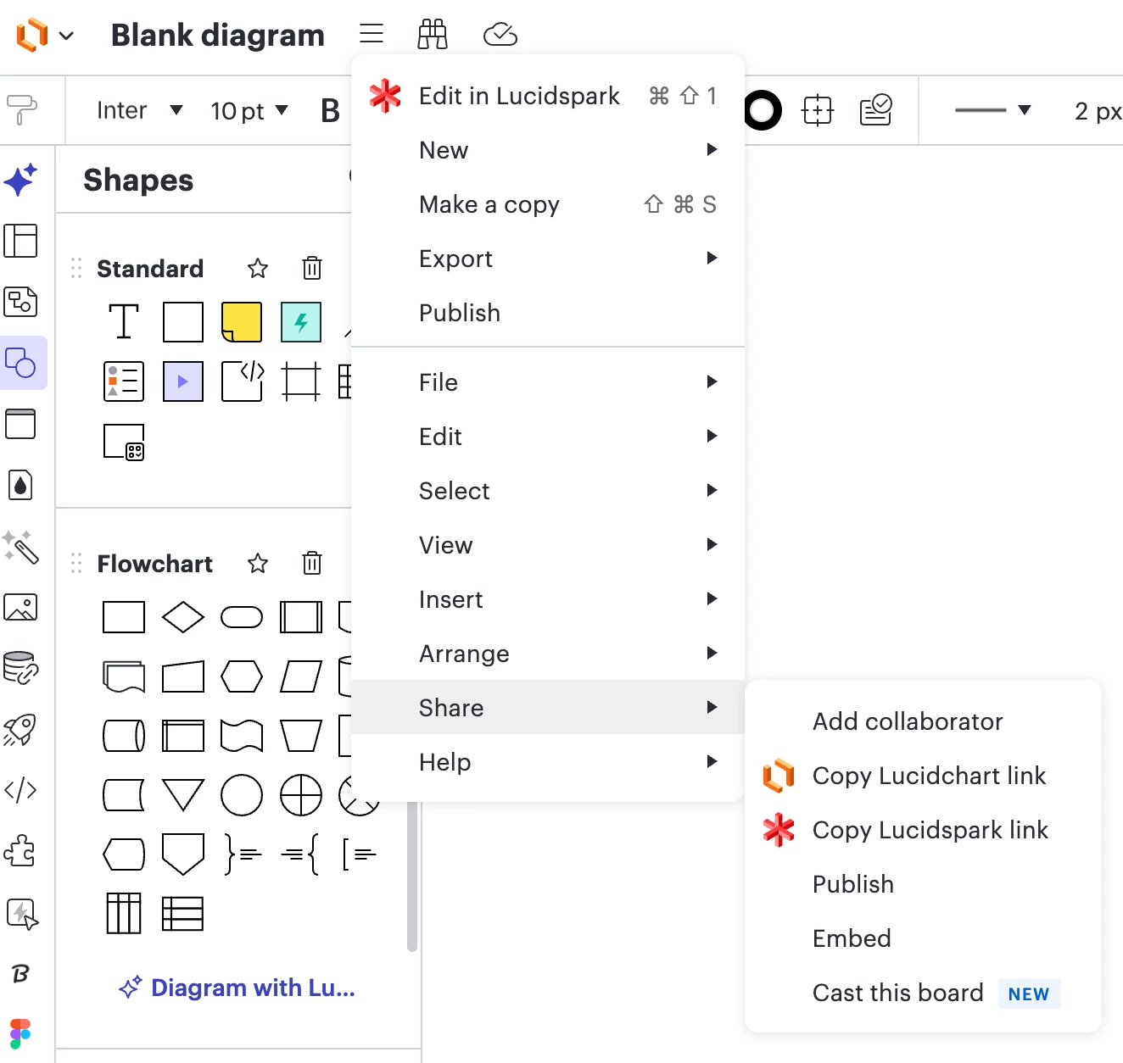Image resolution: width=1123 pixels, height=1063 pixels.
Task: Highlight the Share menu entry
Action: click(x=548, y=708)
